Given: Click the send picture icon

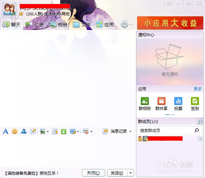Looking at the screenshot, I should 42,131.
